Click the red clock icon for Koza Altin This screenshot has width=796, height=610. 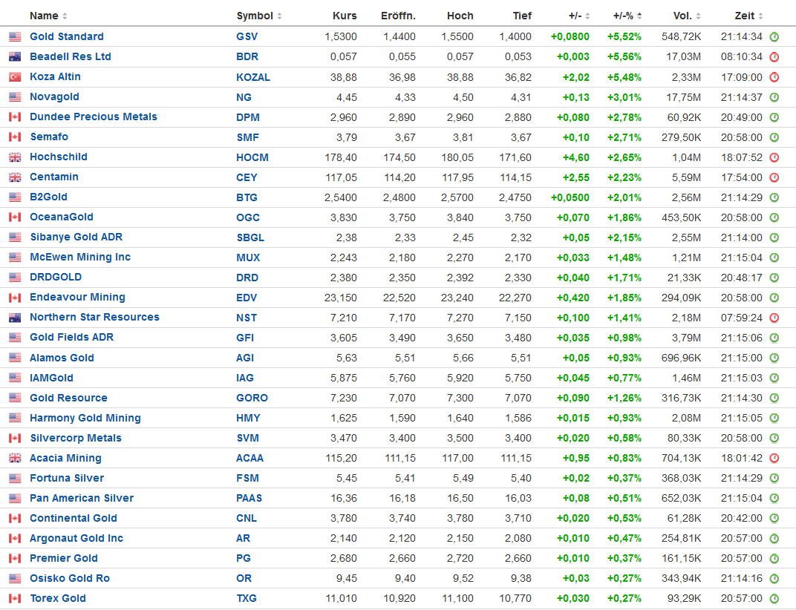(x=774, y=77)
